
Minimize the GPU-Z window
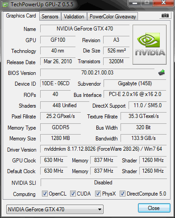pyautogui.click(x=135, y=3)
